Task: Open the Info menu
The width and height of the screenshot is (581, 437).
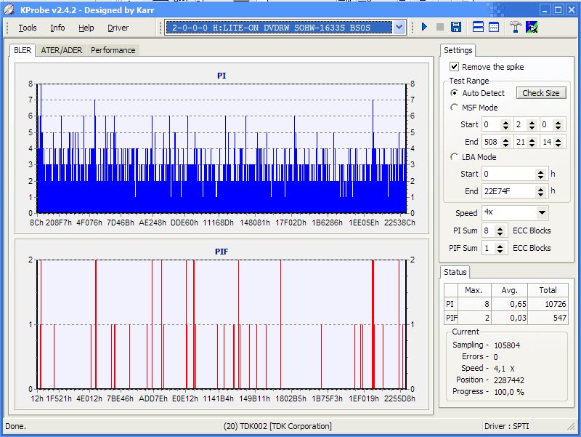Action: pos(57,28)
